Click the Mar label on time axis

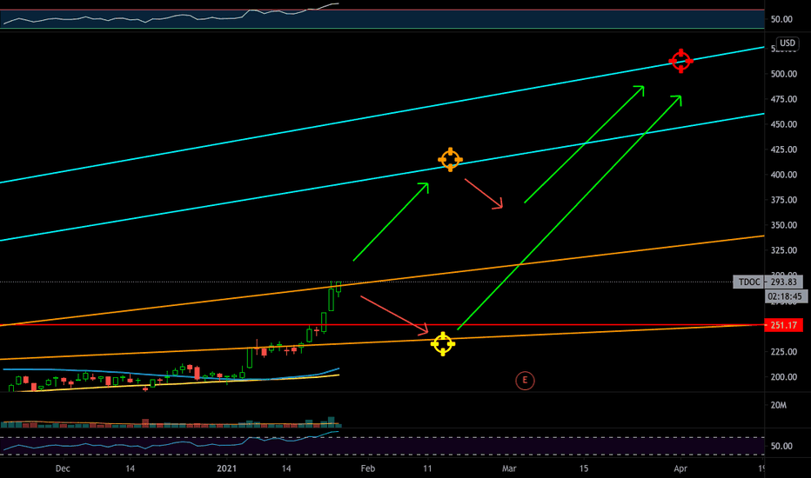(509, 468)
